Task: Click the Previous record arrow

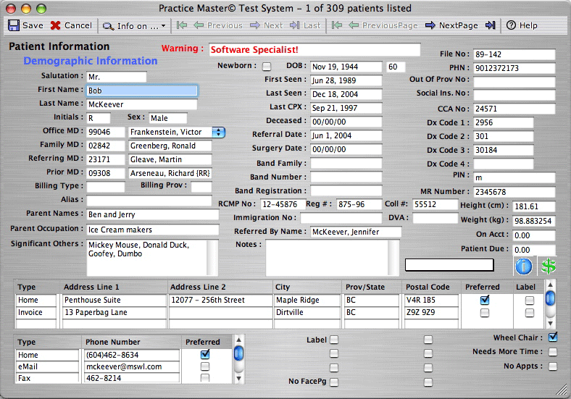Action: point(199,25)
